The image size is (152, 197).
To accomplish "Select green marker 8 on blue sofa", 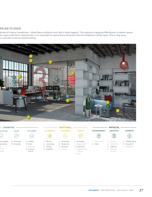I will point(108,106).
